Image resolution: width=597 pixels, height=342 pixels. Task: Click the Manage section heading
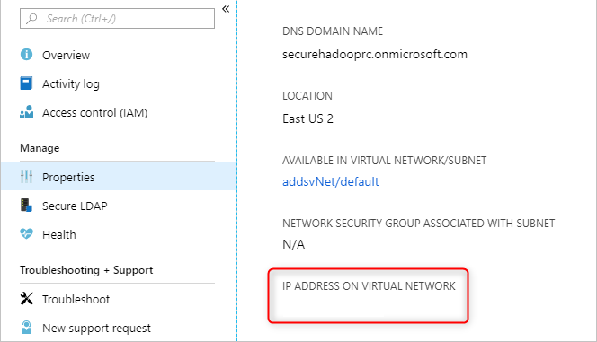coord(40,148)
